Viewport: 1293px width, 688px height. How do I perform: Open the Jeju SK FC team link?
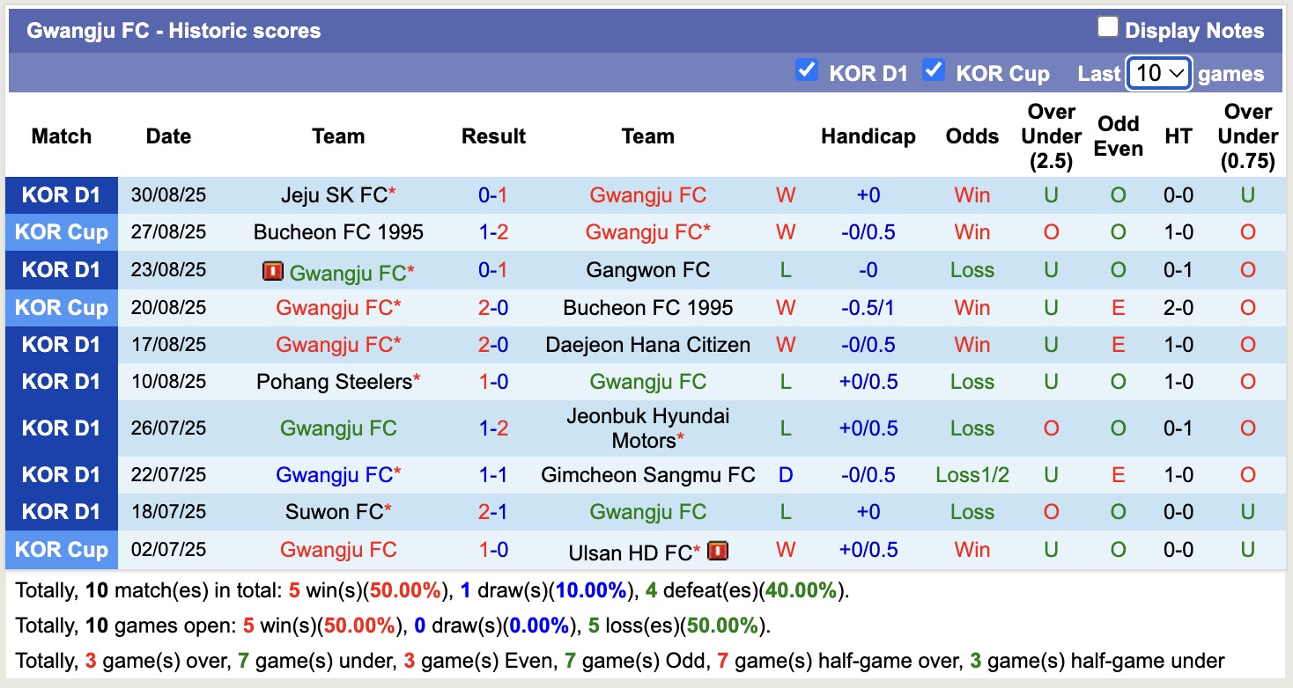(x=334, y=194)
